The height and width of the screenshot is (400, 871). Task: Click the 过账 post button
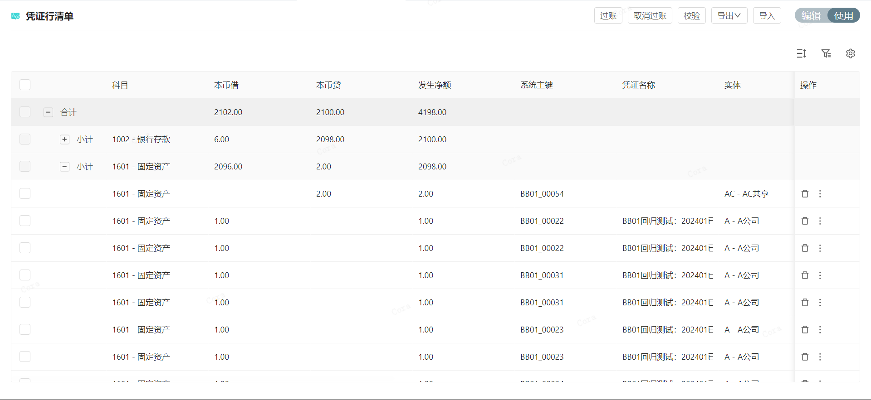[x=608, y=16]
